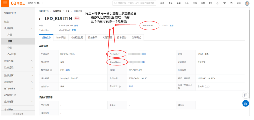Viewport: 254px width, 120px height.
Task: Open the floating chat message icon
Action: [245, 95]
